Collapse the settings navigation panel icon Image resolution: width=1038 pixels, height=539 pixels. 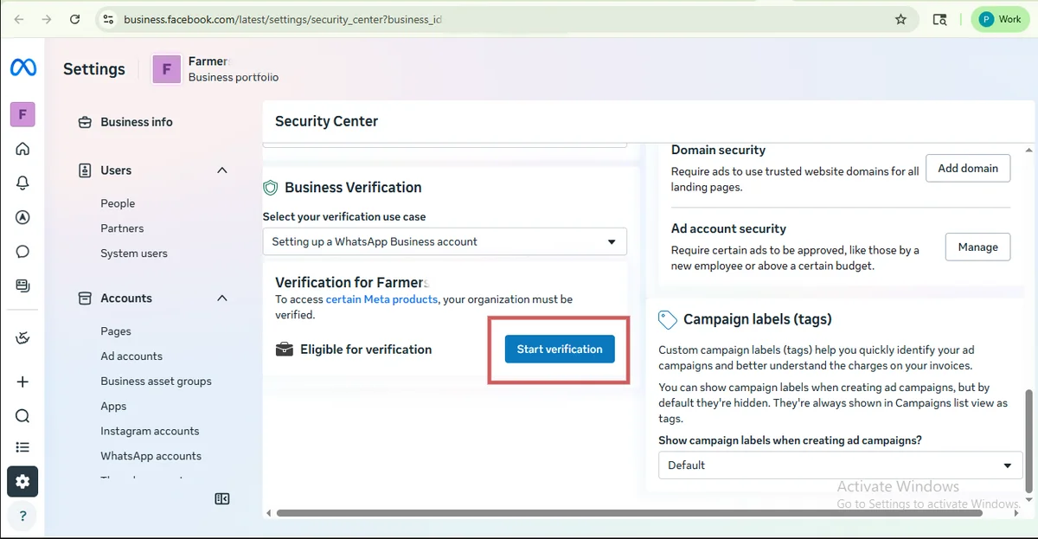coord(222,498)
